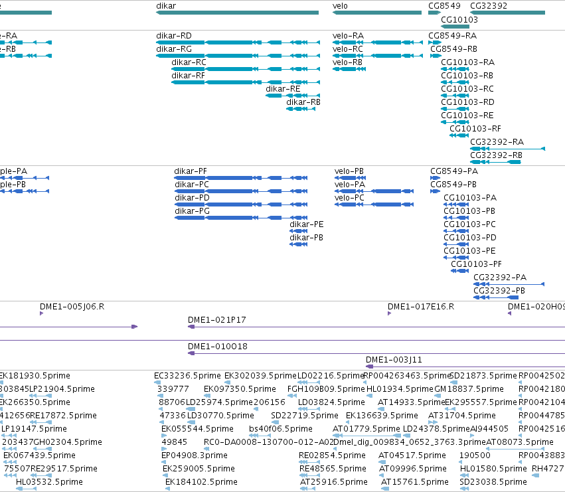This screenshot has width=565, height=492.
Task: Select the velo-PB protein feature
Action: point(351,178)
